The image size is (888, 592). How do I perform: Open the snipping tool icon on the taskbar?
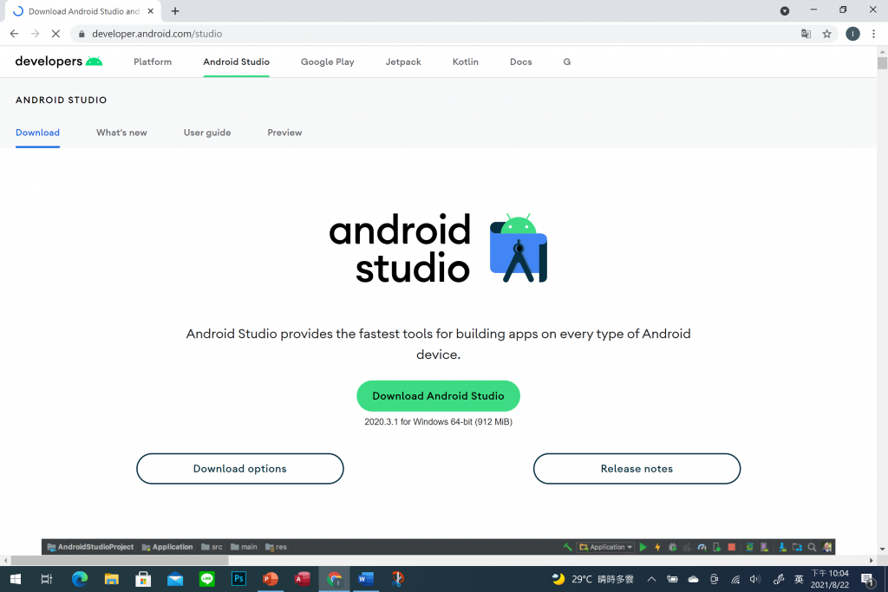coord(397,579)
